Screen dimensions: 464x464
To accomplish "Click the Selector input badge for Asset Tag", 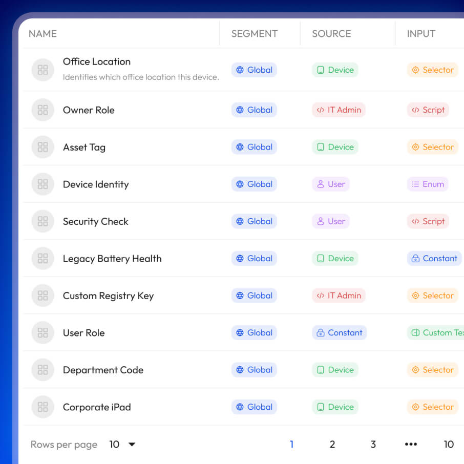I will point(433,147).
